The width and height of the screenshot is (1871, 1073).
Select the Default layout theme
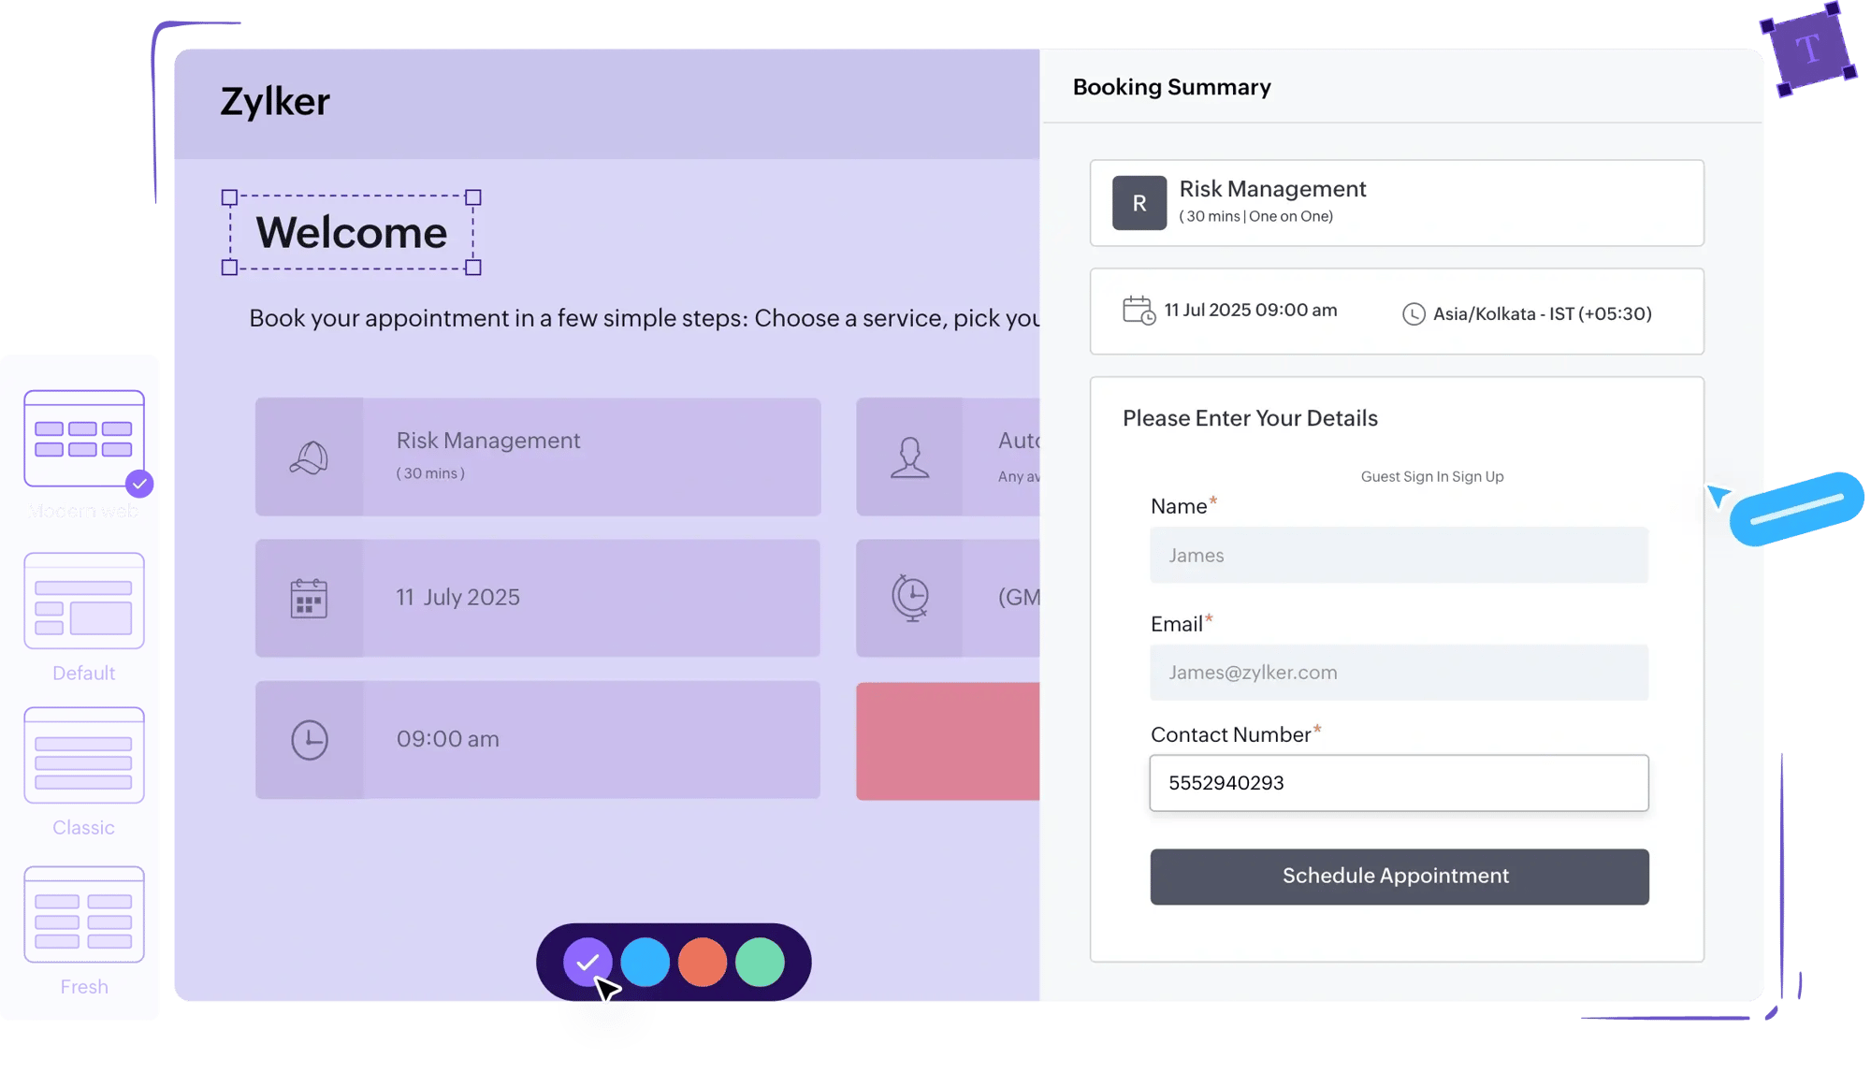pos(84,602)
